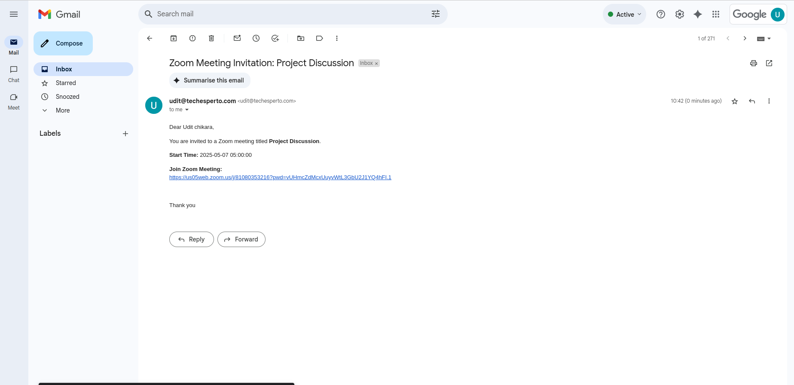Mark email as unread
Screen dimensions: 794x385
(x=237, y=38)
